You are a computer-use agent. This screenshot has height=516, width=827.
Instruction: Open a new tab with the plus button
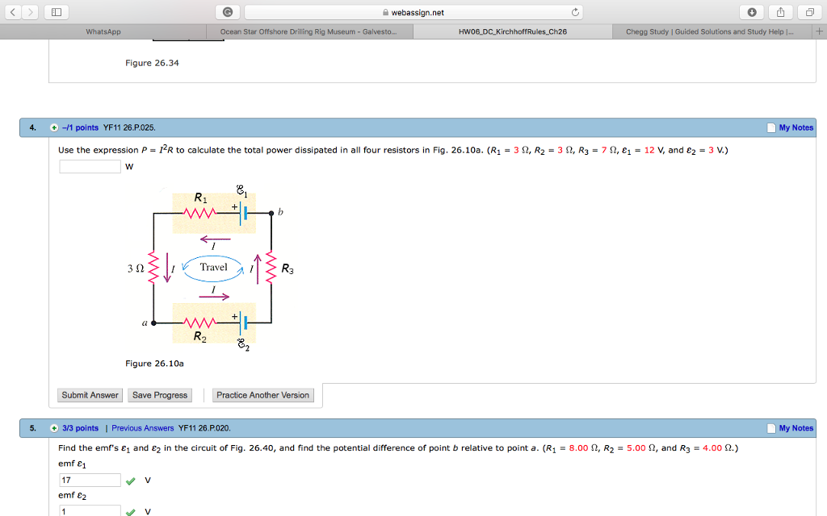point(821,32)
